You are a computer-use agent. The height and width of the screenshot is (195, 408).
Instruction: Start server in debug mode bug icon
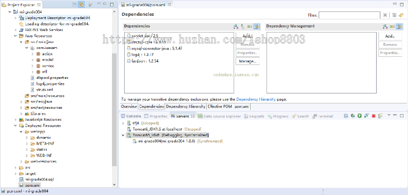[x=353, y=116]
